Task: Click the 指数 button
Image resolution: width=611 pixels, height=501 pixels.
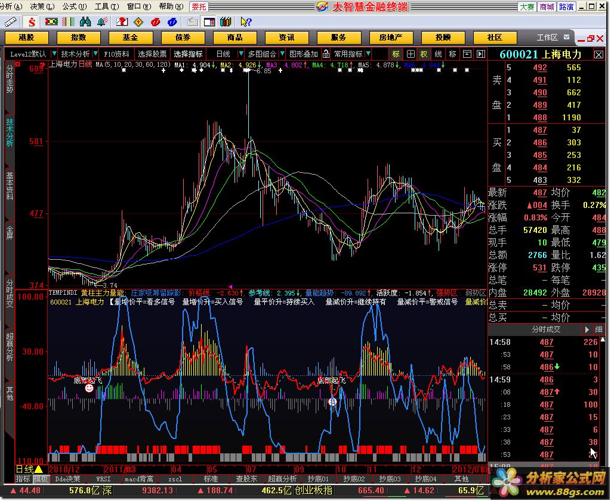Action: click(78, 38)
